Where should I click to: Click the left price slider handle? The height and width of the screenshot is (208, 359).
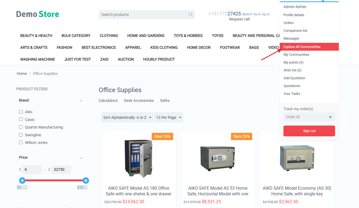coord(22,181)
